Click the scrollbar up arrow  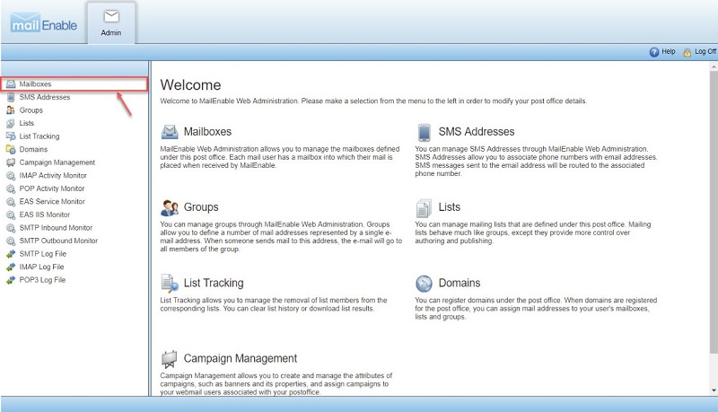[714, 66]
